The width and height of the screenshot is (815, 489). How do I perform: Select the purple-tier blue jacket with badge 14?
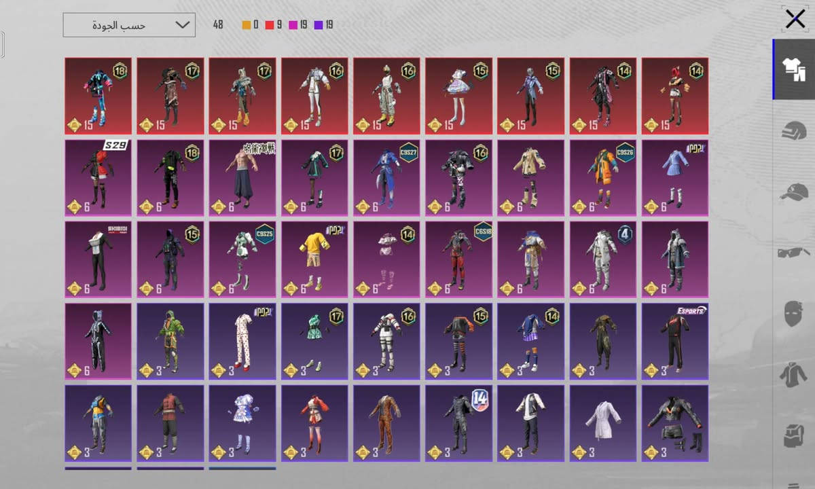[530, 342]
